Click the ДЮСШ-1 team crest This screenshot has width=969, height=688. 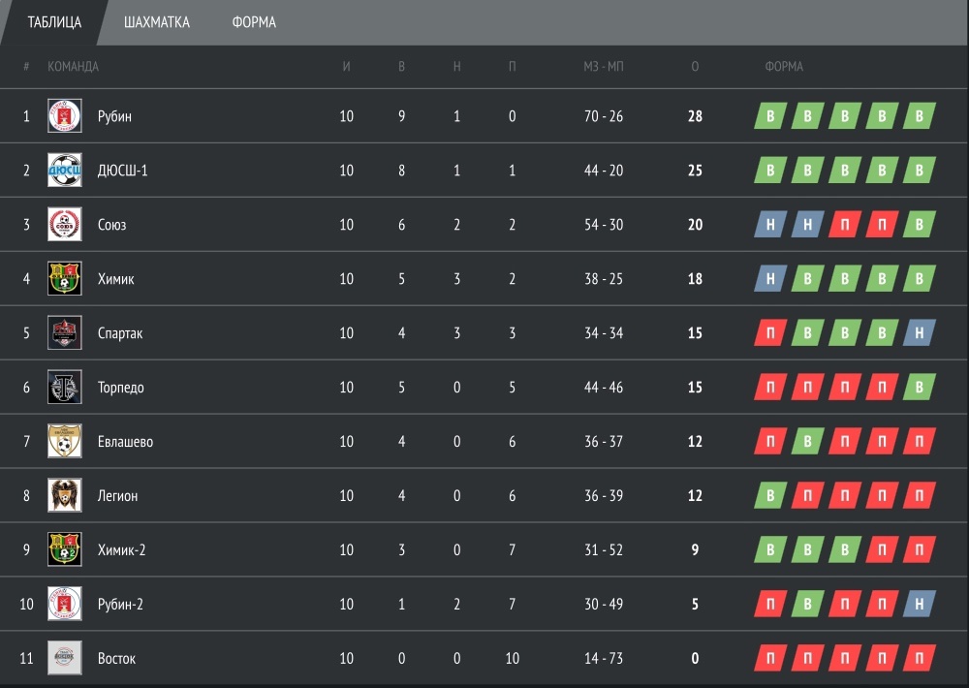(65, 170)
